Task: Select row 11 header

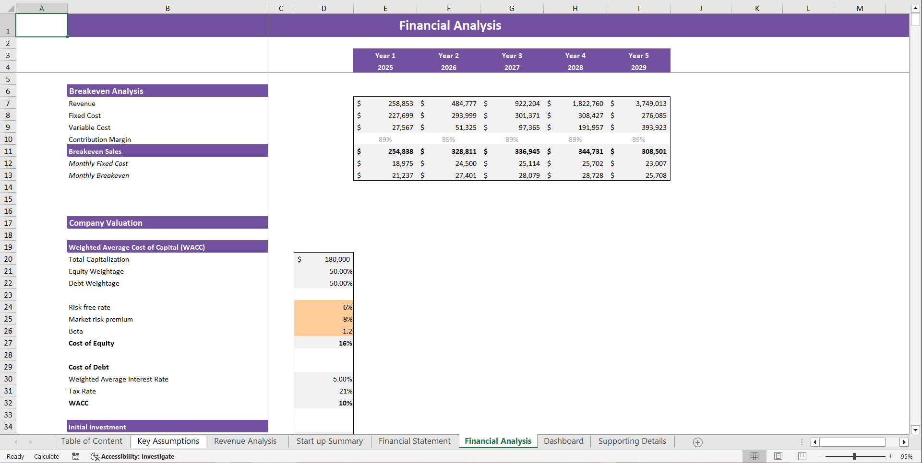Action: click(8, 151)
